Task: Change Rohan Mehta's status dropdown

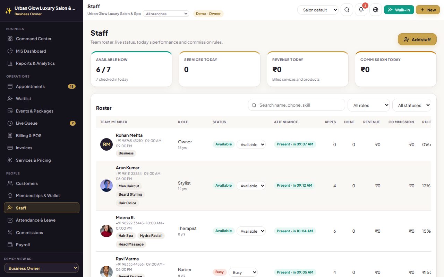Action: [251, 145]
